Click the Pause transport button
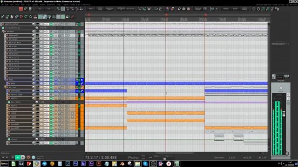 pos(23,157)
